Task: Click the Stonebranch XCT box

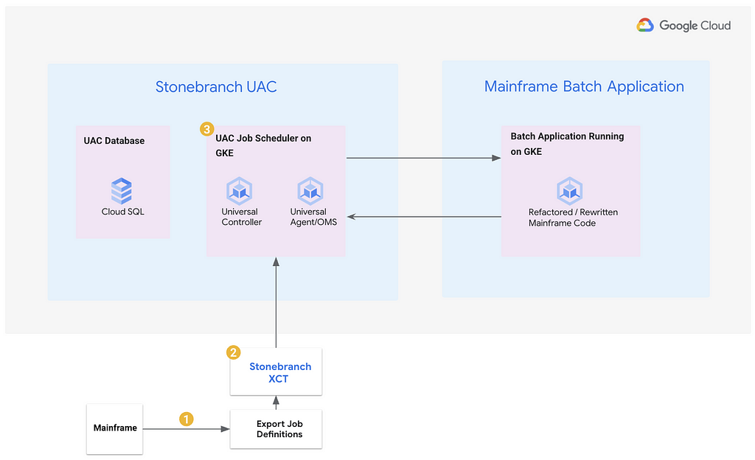Action: coord(276,372)
